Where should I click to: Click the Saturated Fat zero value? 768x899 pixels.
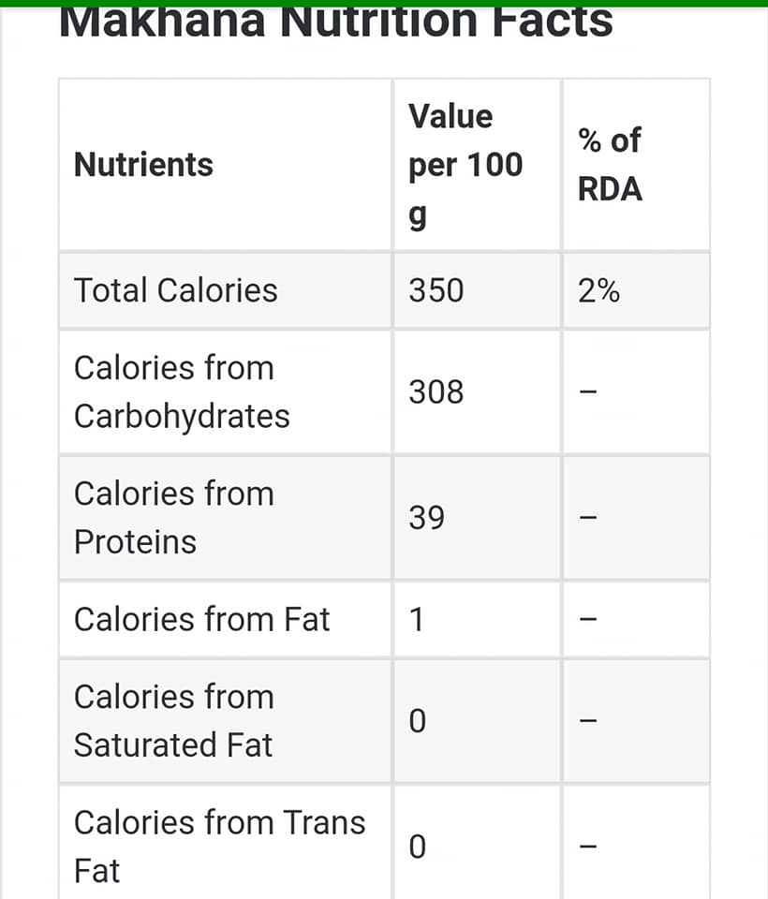pos(418,721)
